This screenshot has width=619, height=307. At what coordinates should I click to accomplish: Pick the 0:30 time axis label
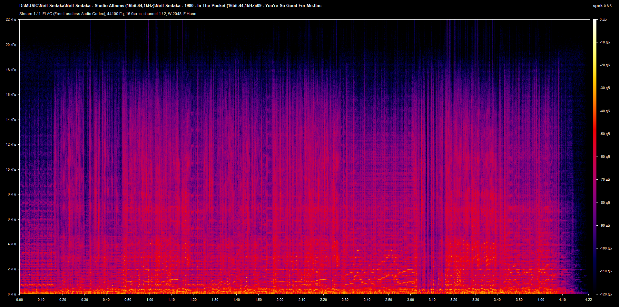[x=84, y=300]
